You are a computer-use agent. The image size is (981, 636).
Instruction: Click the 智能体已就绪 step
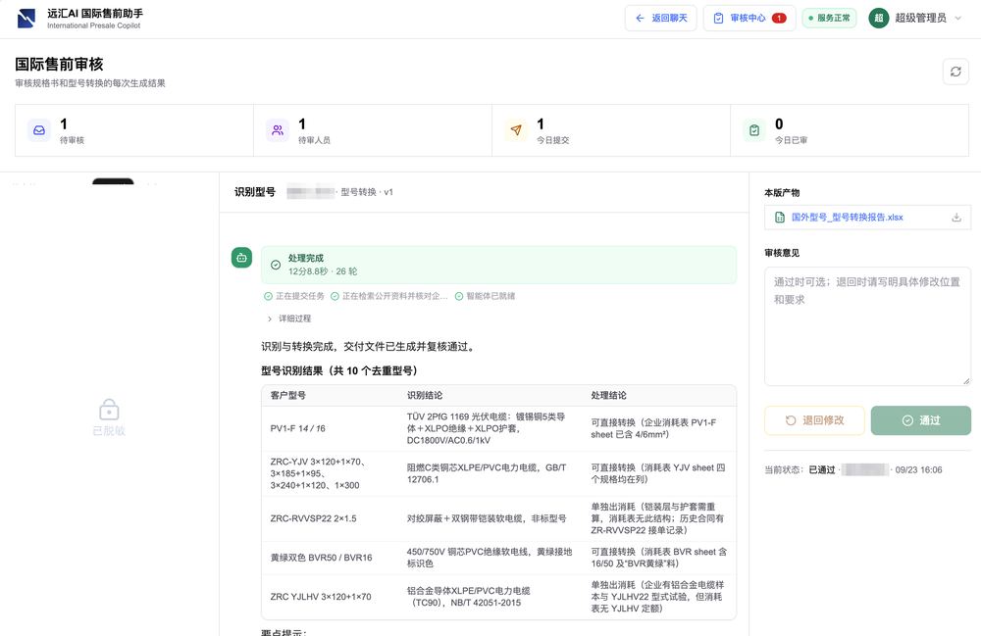pyautogui.click(x=485, y=296)
